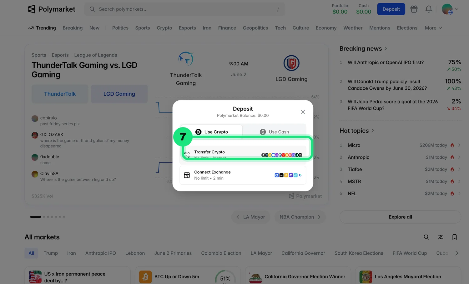Expand Hot topics with its chevron
This screenshot has height=284, width=469.
click(x=372, y=131)
